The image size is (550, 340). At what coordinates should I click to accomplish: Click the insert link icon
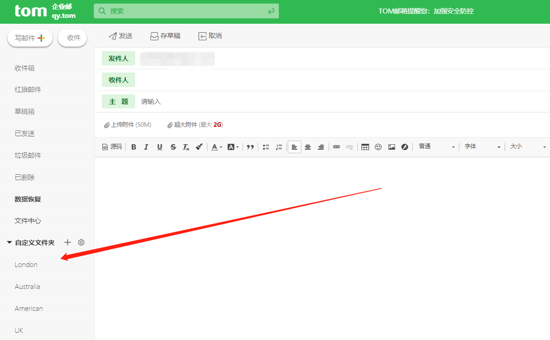point(336,146)
